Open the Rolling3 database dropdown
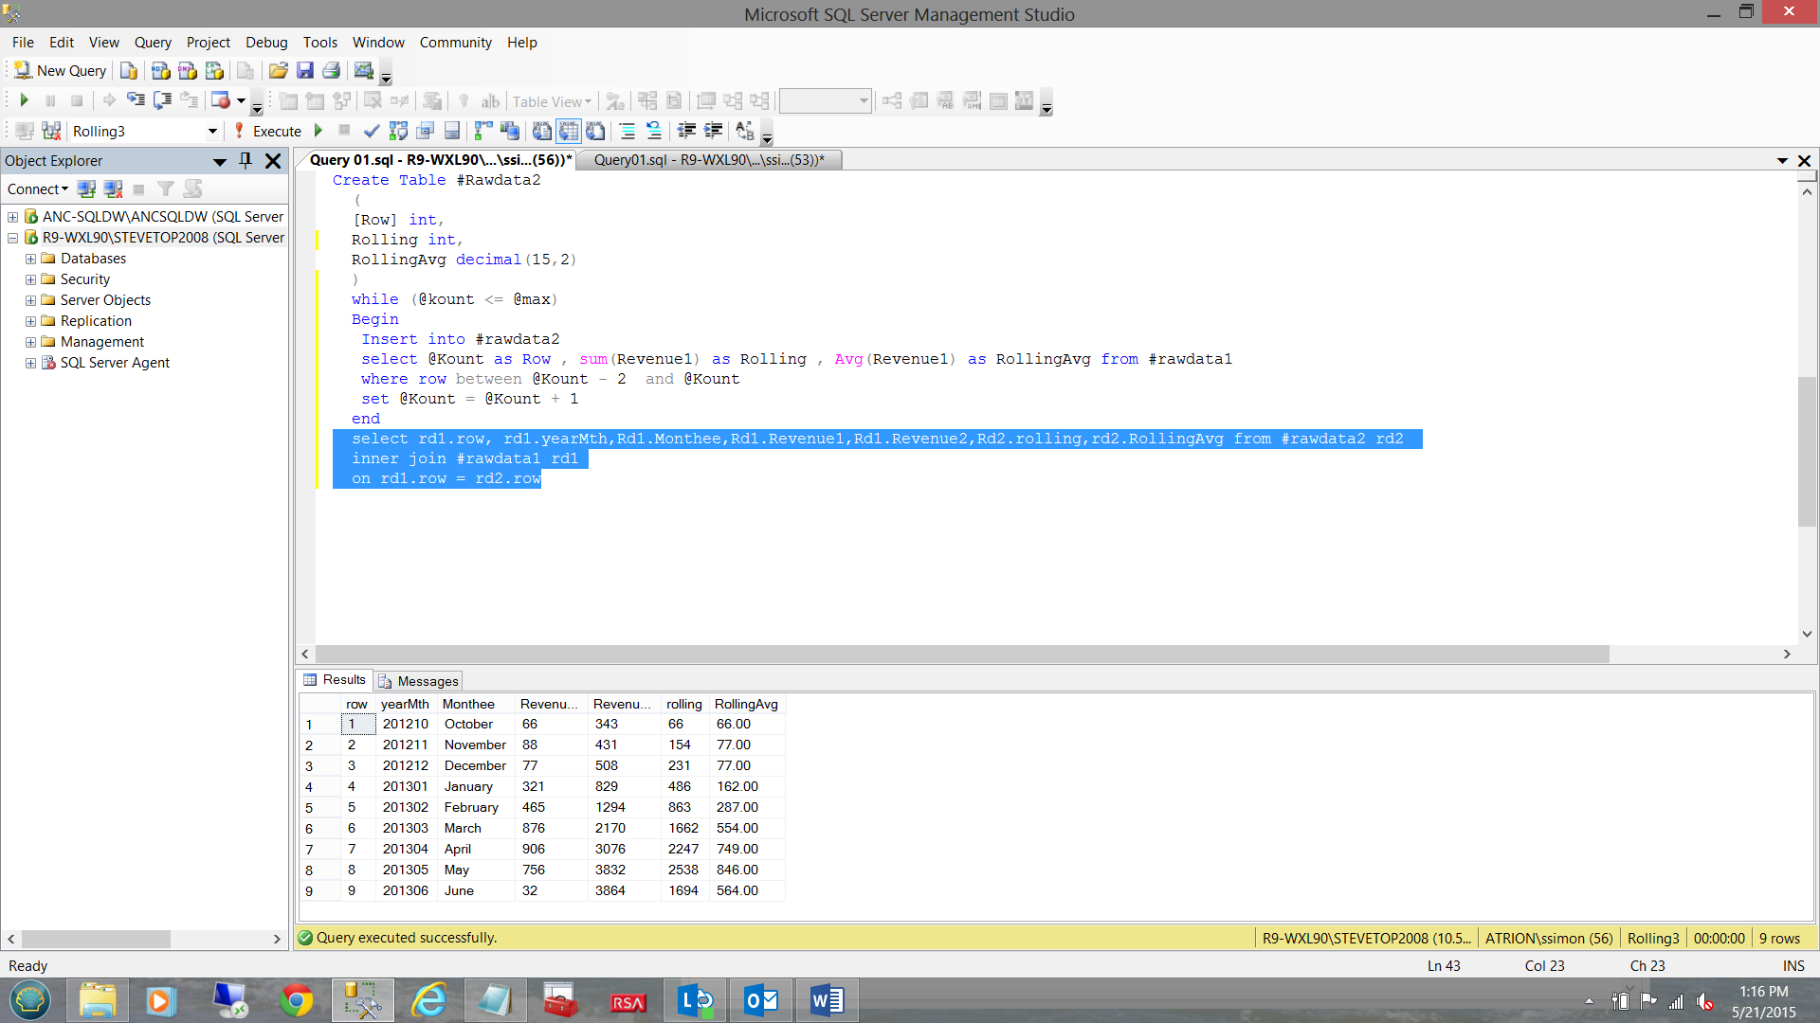Screen dimensions: 1820x1023 click(x=212, y=132)
